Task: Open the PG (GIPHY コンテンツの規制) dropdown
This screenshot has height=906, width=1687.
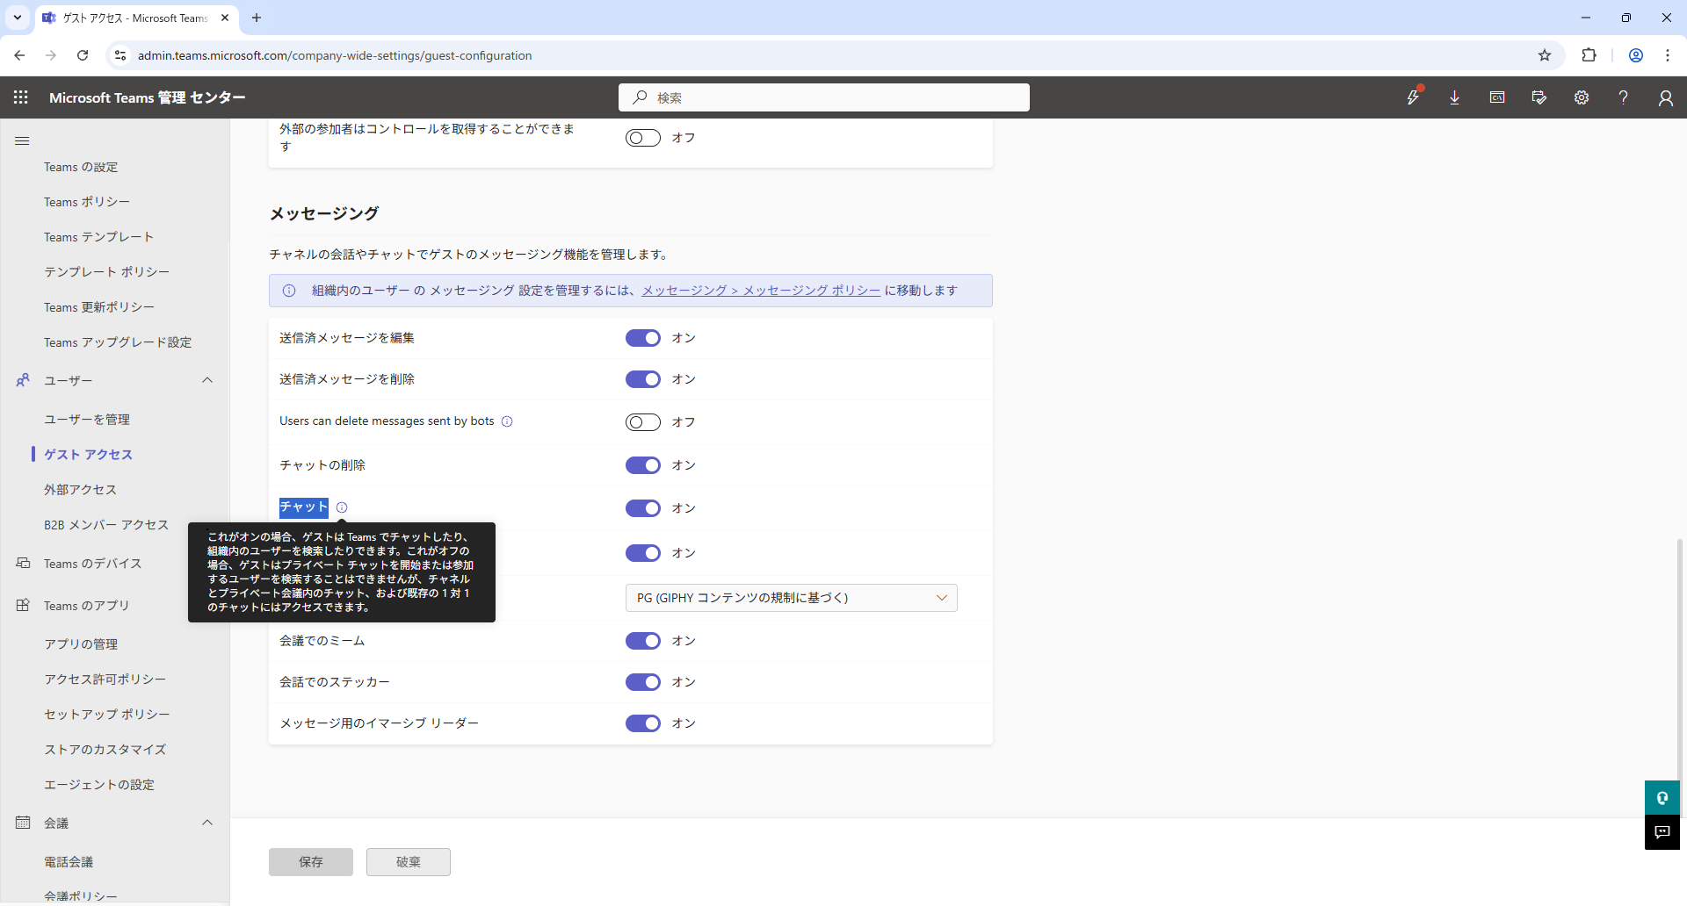Action: point(791,598)
